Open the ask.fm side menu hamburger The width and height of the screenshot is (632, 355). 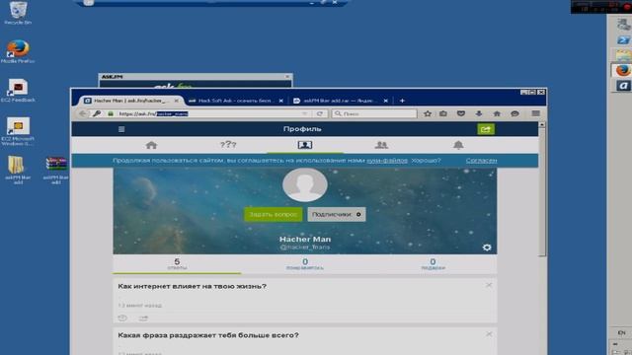point(121,129)
